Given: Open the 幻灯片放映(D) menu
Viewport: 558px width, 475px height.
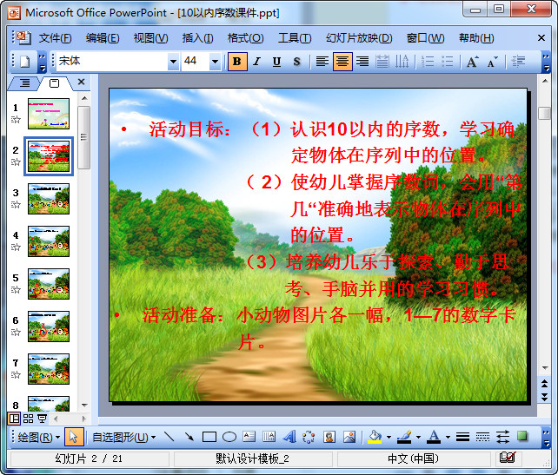Looking at the screenshot, I should click(359, 38).
